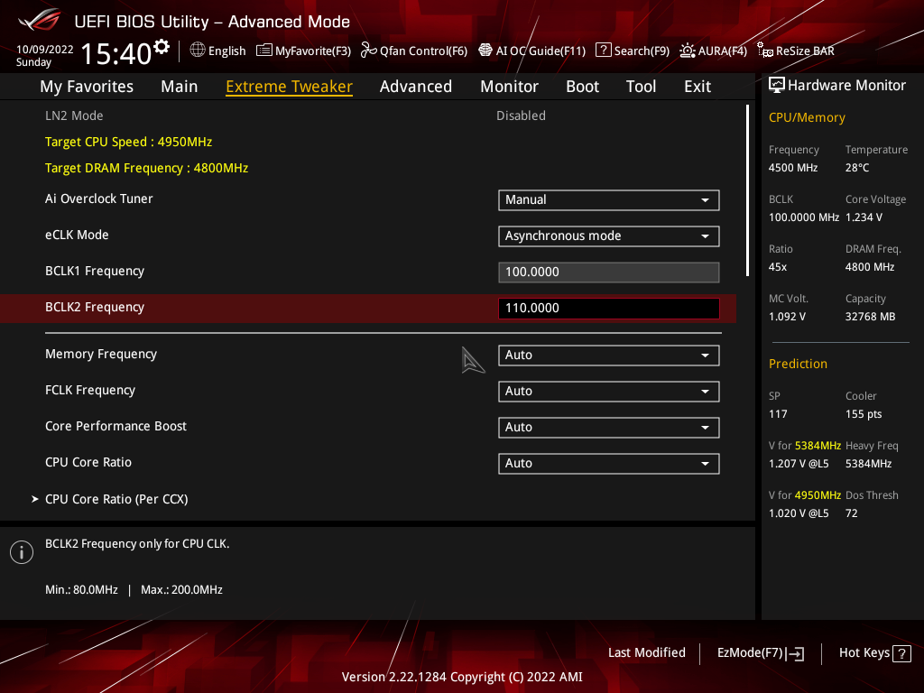Open My Favorites tab
The image size is (924, 693).
click(x=87, y=87)
